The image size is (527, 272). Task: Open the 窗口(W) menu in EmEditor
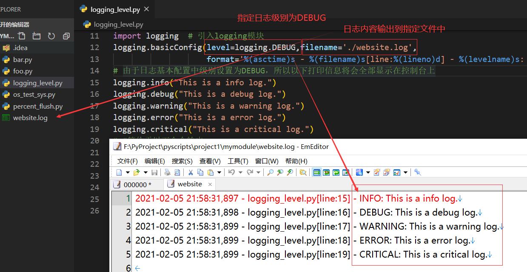[x=267, y=161]
